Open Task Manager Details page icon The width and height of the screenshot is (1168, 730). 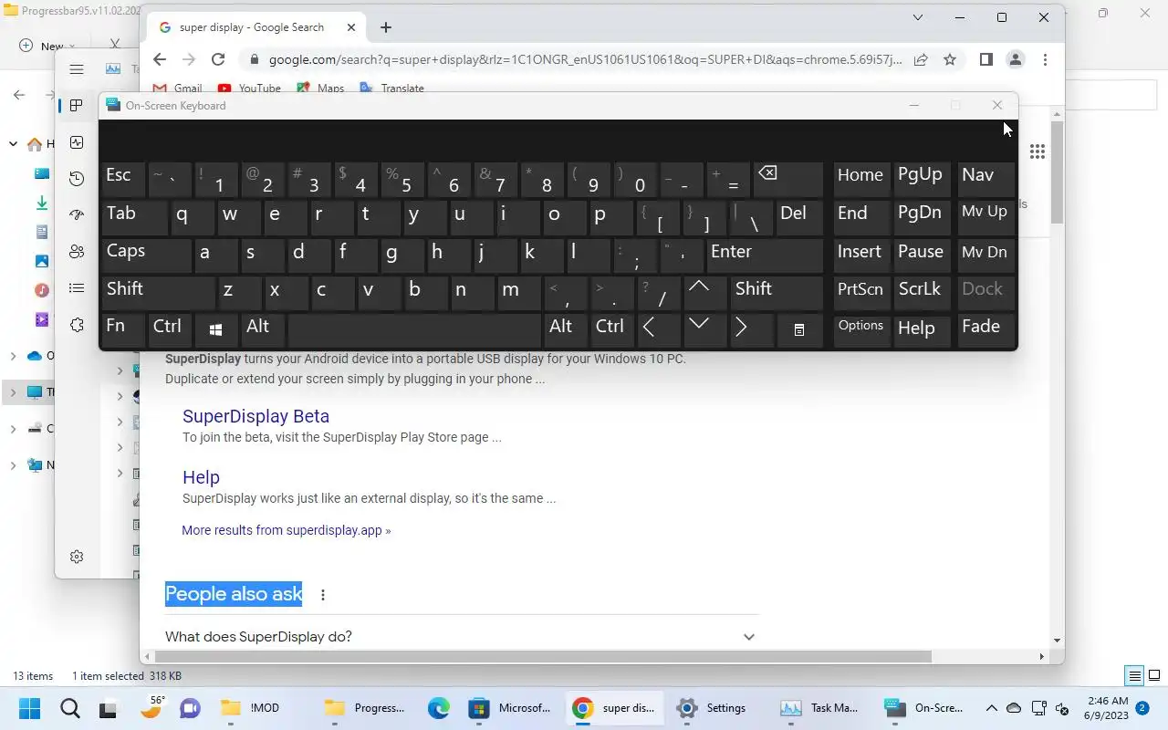(x=77, y=288)
